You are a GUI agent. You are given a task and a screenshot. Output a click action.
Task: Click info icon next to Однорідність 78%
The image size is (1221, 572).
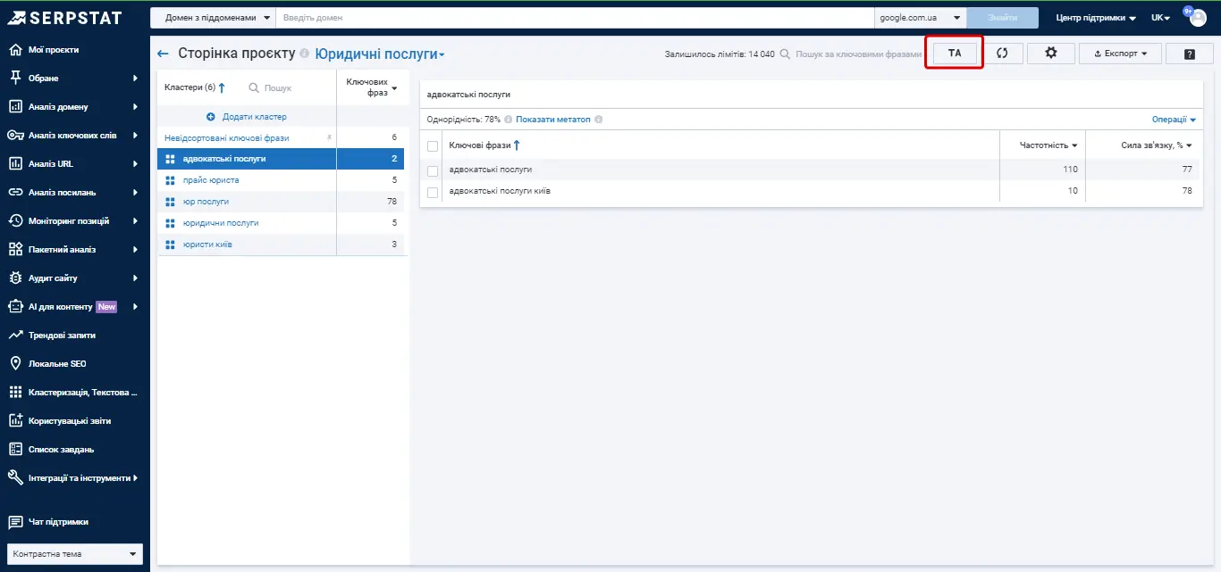click(x=508, y=120)
